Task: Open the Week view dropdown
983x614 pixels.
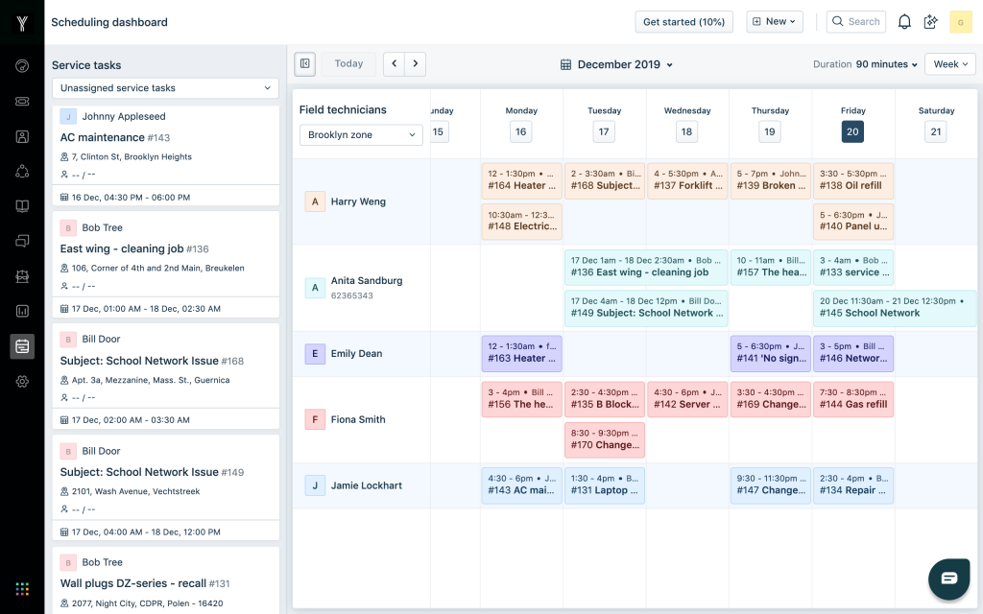Action: (x=949, y=63)
